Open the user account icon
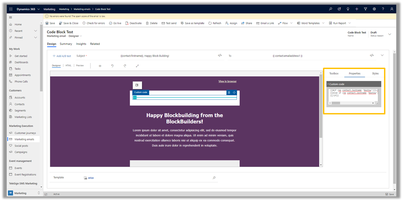This screenshot has height=201, width=403. (x=391, y=9)
